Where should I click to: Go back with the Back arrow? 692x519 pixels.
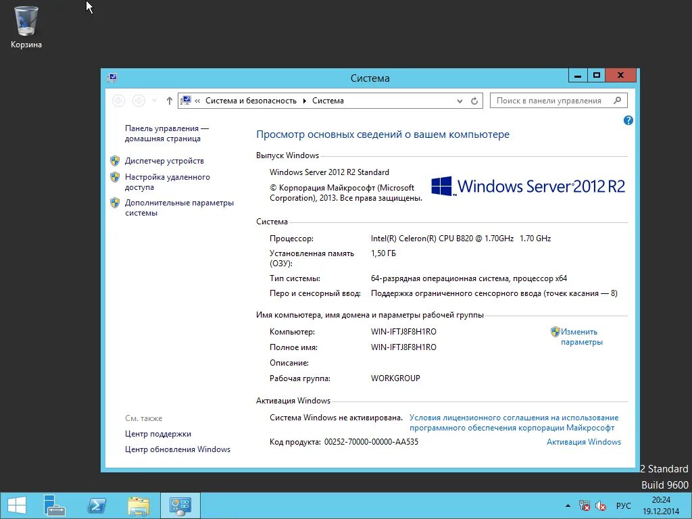[x=118, y=101]
